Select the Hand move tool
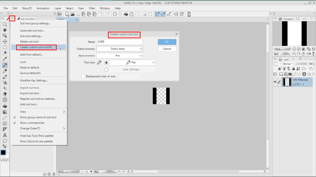Image resolution: width=316 pixels, height=177 pixels. (x=5, y=30)
